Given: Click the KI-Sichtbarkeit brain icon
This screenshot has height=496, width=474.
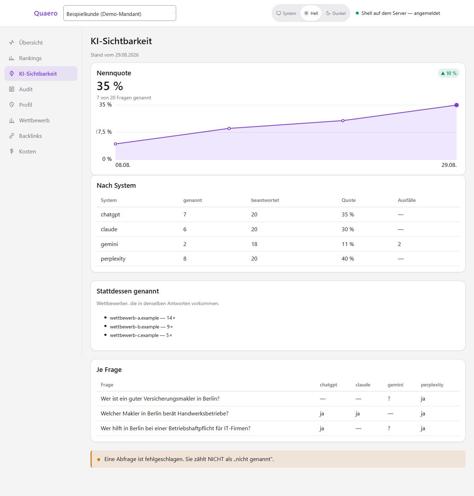Looking at the screenshot, I should pyautogui.click(x=12, y=74).
